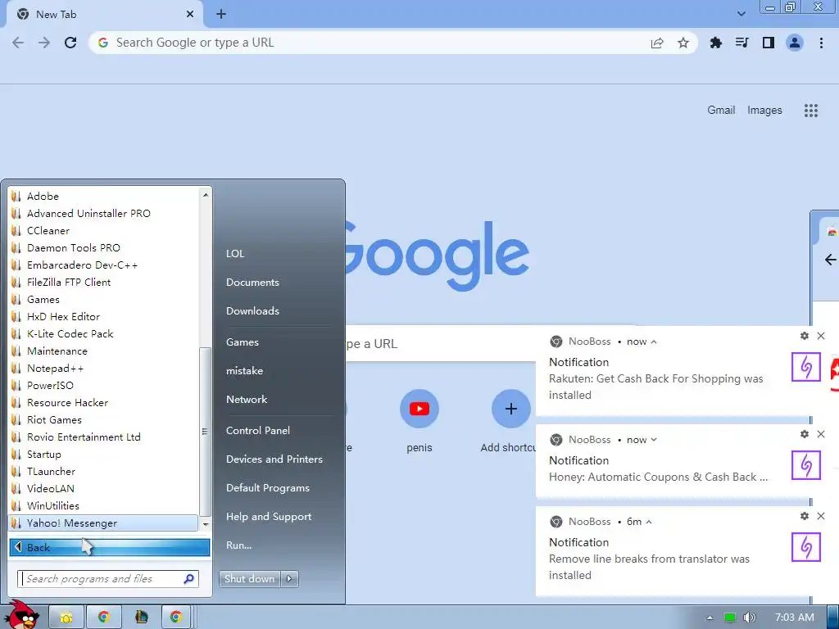Click the programs list scroll-down arrow
Screen dimensions: 839x629
pos(206,525)
